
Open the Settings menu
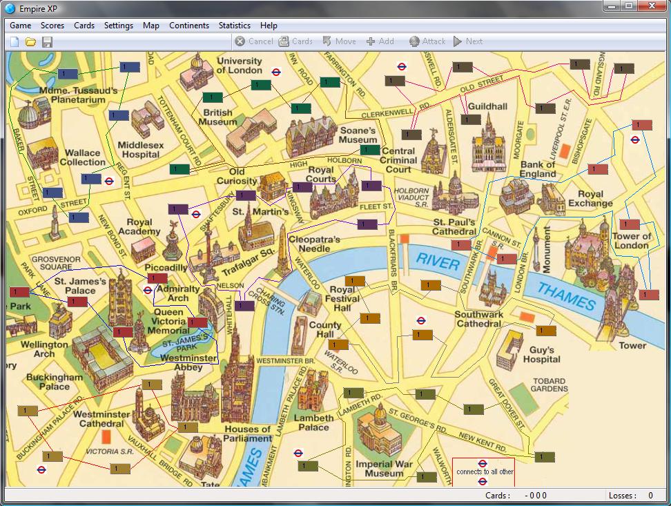[x=119, y=26]
